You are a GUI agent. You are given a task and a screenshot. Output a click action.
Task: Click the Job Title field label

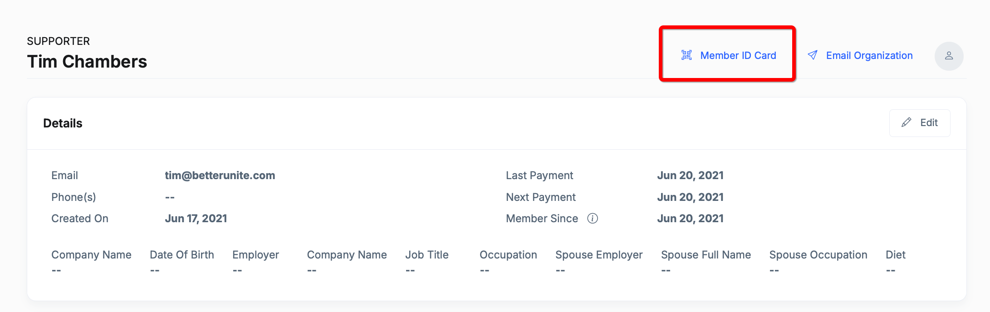[426, 255]
